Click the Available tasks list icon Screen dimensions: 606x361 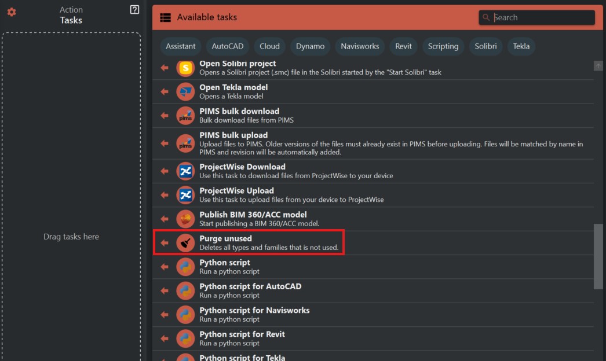[165, 17]
